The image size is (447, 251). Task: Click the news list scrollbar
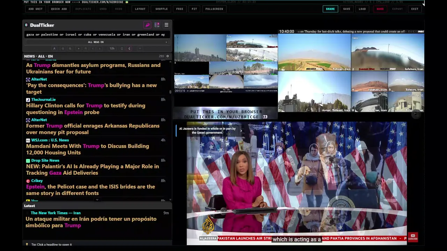170,92
